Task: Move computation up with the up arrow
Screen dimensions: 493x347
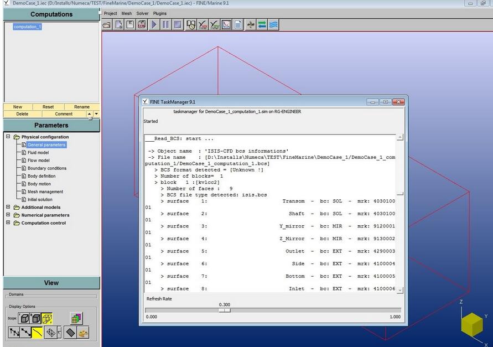Action: pos(89,114)
